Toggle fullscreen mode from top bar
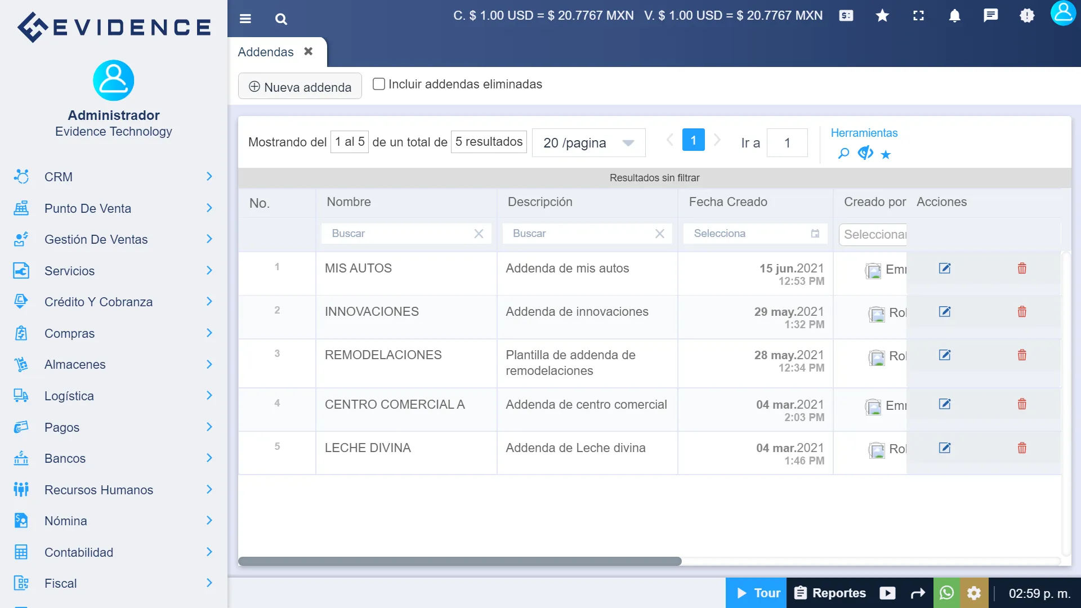The width and height of the screenshot is (1081, 608). [x=918, y=16]
